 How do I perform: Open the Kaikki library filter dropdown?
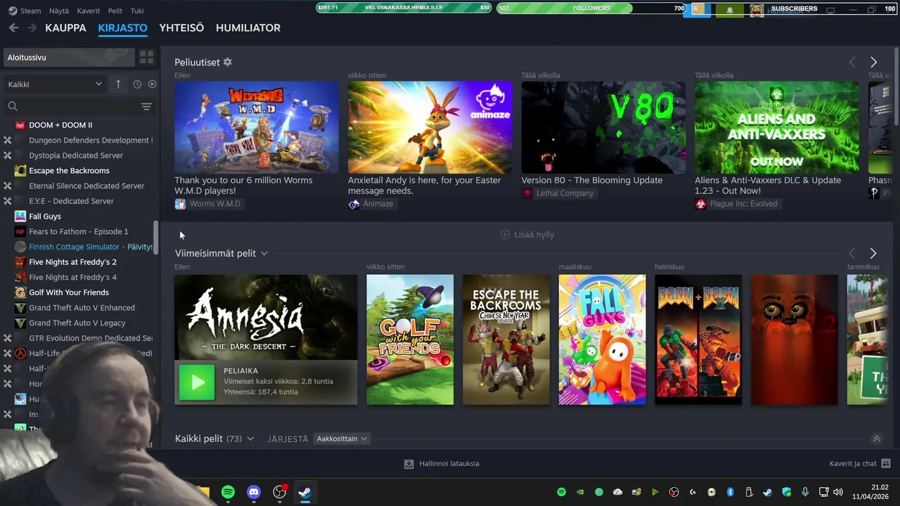click(x=55, y=84)
